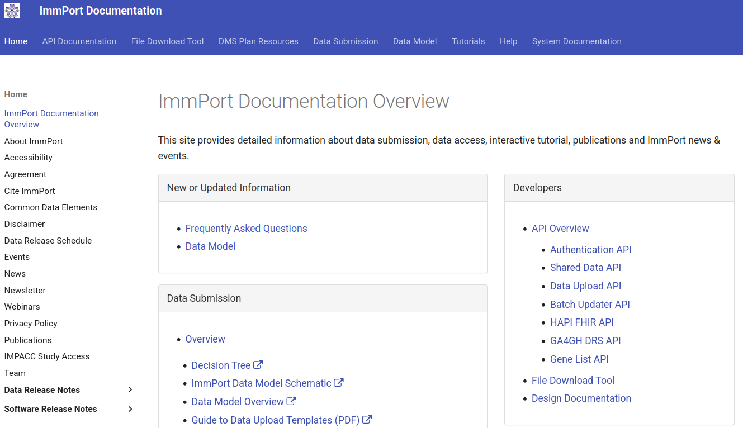This screenshot has height=428, width=743.
Task: Open API Overview link in Developers
Action: (560, 229)
